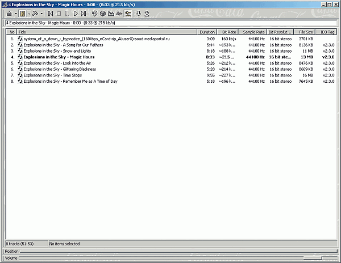The image size is (341, 263).
Task: Click the v2.3.0 tag of Magic Hours
Action: tap(328, 57)
